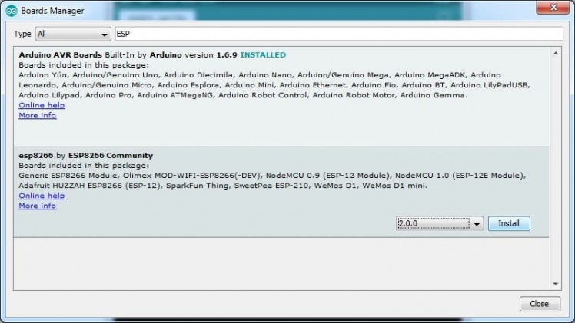This screenshot has width=575, height=323.
Task: Click the INSTALLED status label
Action: tap(263, 55)
